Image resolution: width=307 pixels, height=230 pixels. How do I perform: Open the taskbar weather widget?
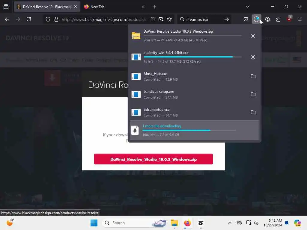tap(10, 223)
